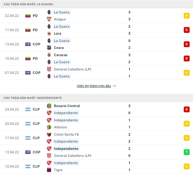Expand more matches with 'Hiển thị thêm trận đấu'

point(94,86)
